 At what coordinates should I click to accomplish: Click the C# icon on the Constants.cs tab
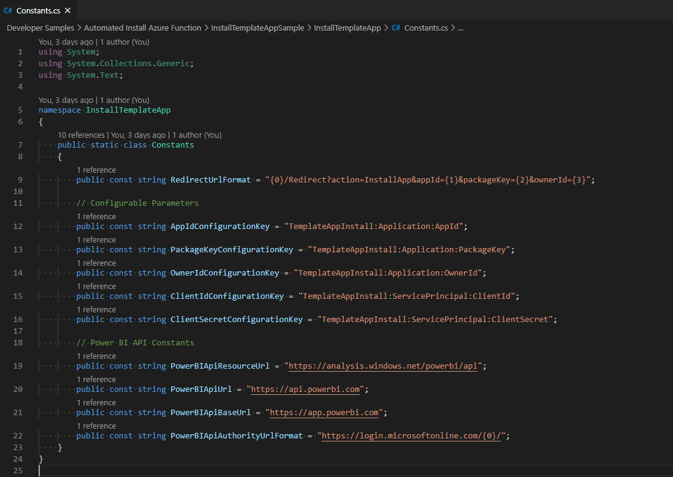click(9, 10)
